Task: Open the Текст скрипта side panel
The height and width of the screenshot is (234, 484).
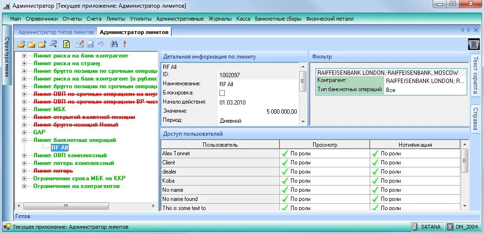Action: pos(475,75)
